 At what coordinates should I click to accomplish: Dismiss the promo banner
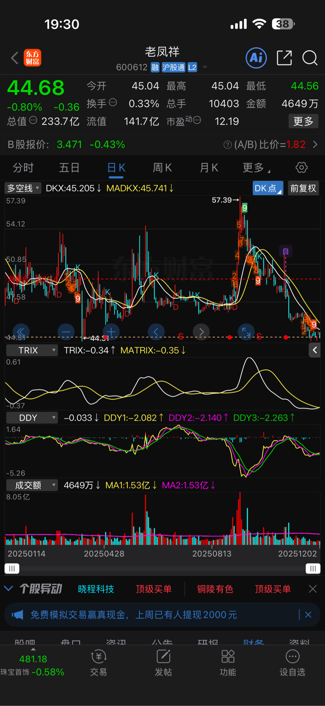[308, 615]
